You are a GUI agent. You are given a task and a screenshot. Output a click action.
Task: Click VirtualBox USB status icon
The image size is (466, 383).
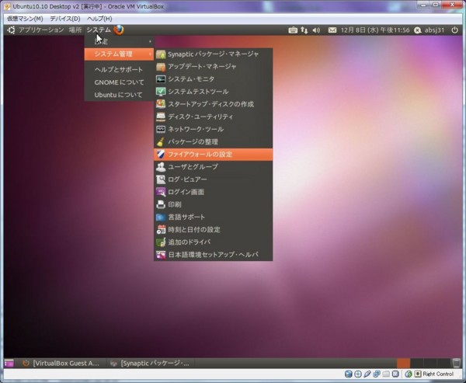(367, 374)
